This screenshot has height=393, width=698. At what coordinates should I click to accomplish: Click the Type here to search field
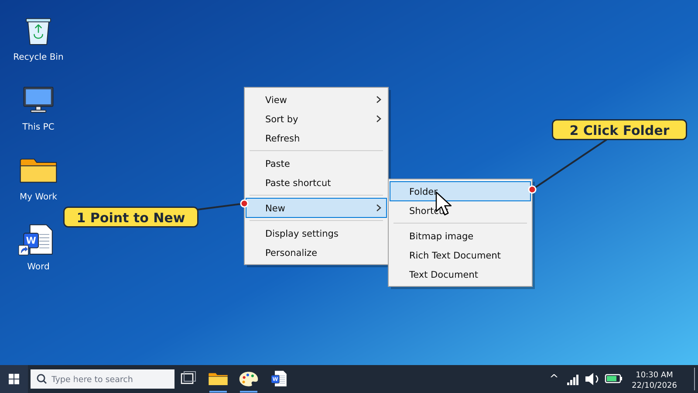pos(103,379)
